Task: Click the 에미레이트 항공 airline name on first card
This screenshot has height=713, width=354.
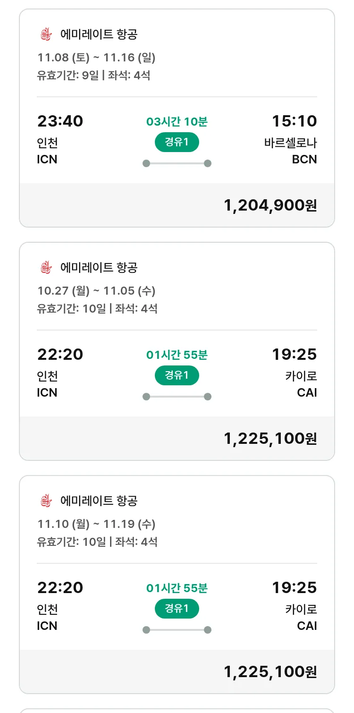Action: click(x=99, y=34)
